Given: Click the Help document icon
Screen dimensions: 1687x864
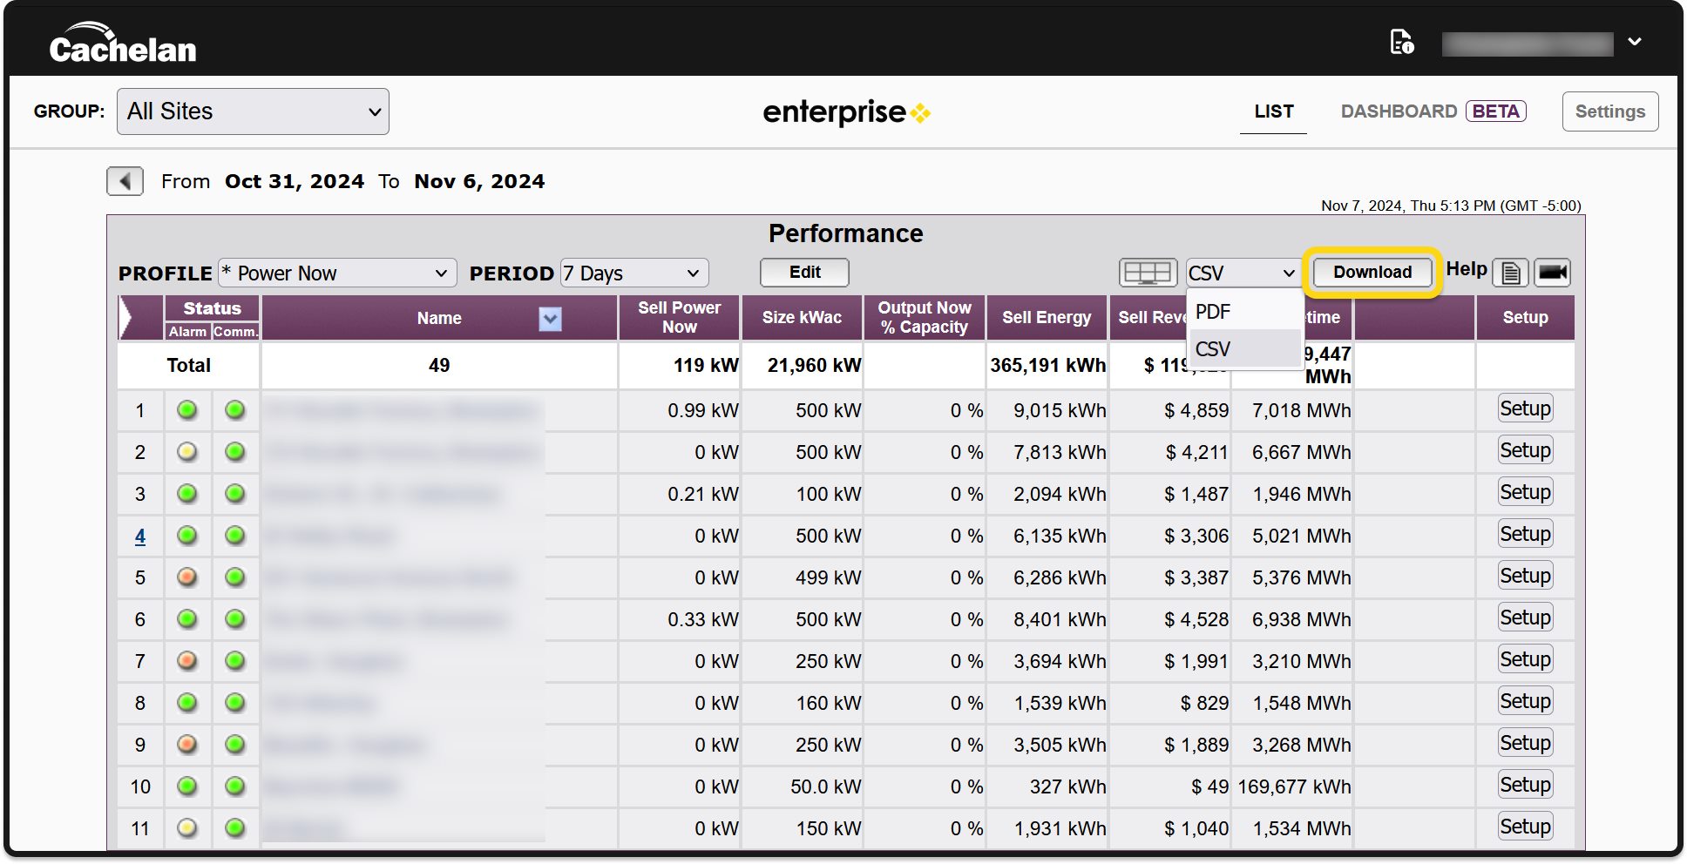Looking at the screenshot, I should click(1510, 273).
